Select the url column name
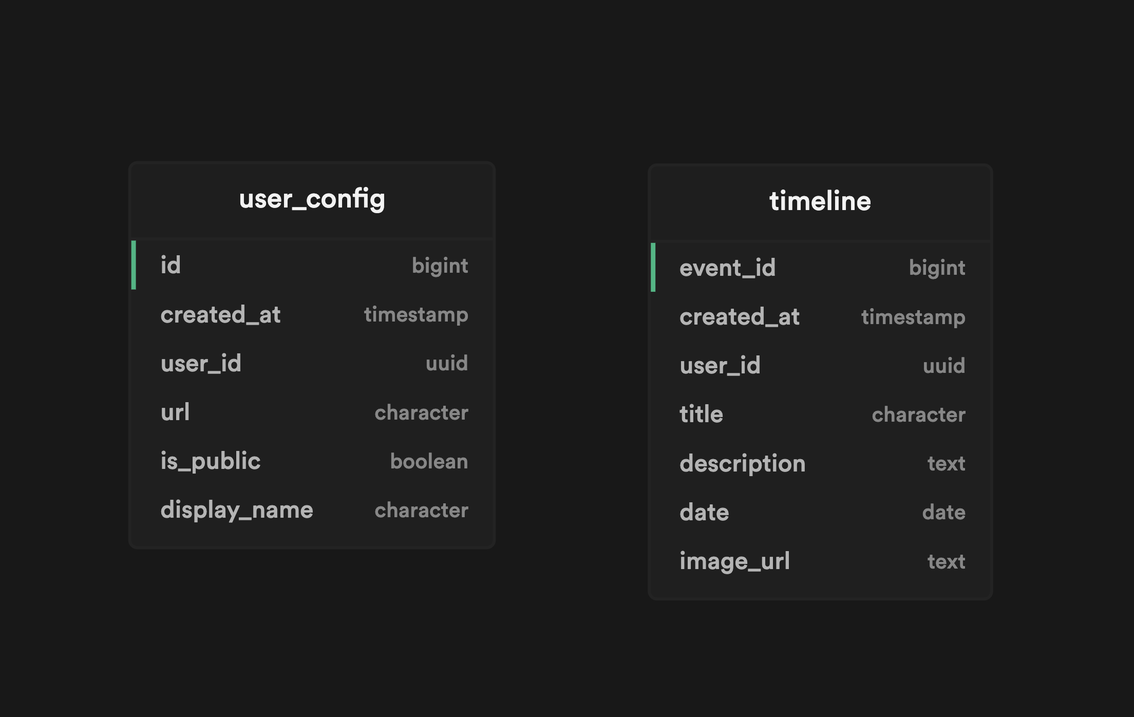This screenshot has width=1134, height=717. pos(175,412)
